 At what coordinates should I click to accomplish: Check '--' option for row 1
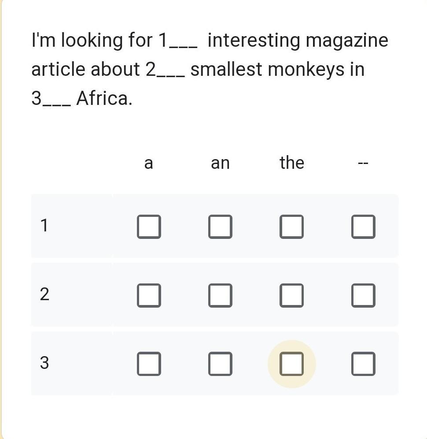(x=363, y=227)
